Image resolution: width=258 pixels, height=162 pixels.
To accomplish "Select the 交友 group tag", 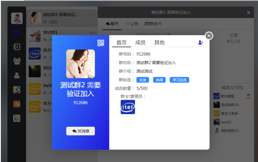I will pos(143,80).
